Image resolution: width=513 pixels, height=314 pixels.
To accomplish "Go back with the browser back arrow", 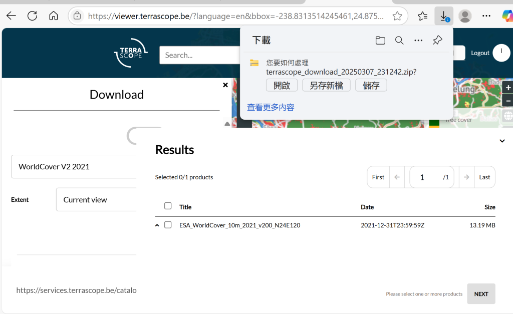I will click(11, 16).
